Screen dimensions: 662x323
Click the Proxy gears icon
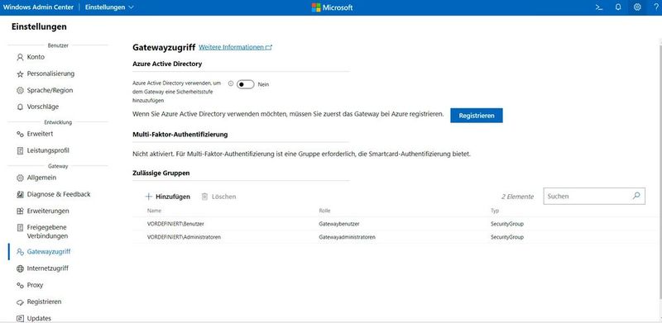coord(20,286)
